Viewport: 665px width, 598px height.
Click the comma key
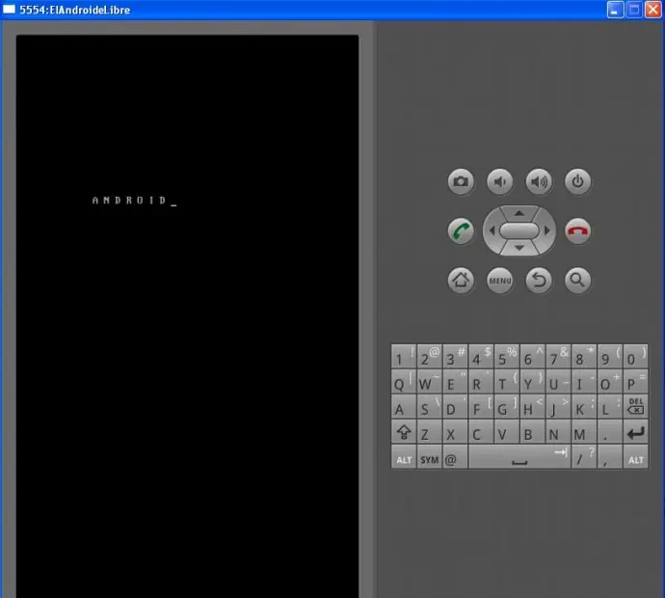tap(610, 456)
